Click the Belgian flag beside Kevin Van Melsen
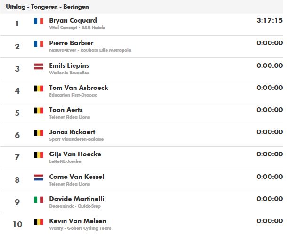The height and width of the screenshot is (235, 287). pyautogui.click(x=39, y=222)
